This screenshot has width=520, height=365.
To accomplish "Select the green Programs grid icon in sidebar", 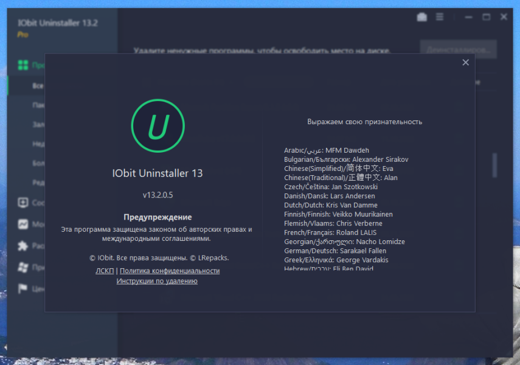I will point(23,65).
